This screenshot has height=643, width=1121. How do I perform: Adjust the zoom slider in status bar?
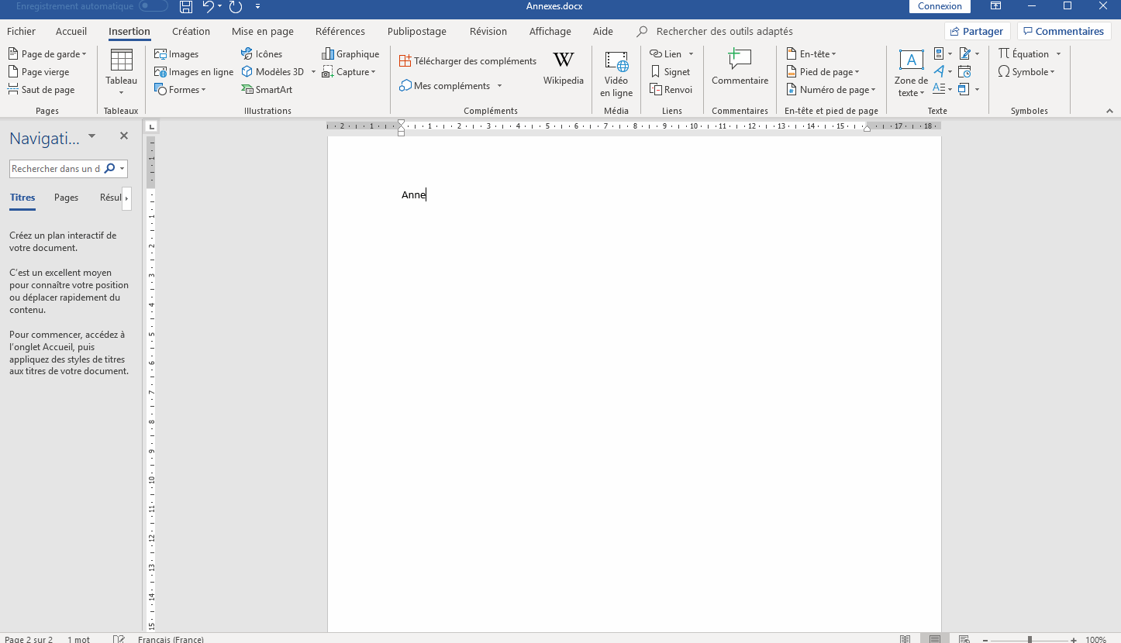1030,639
